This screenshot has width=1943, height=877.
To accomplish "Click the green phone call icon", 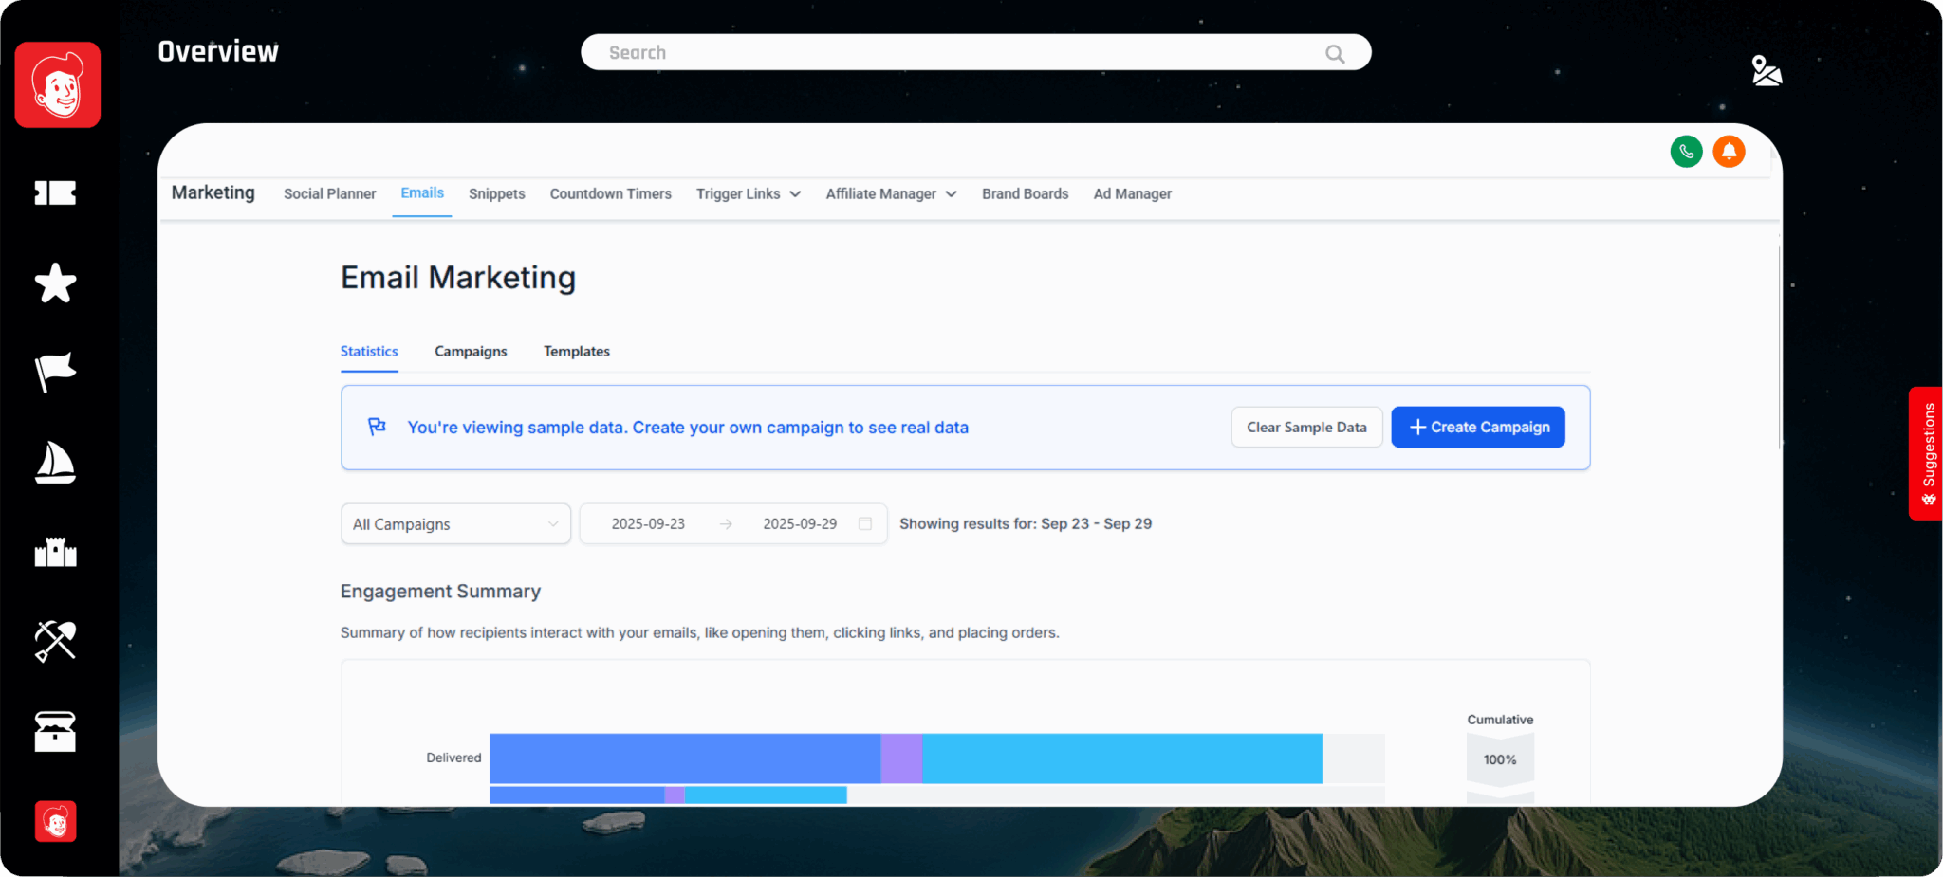I will (x=1686, y=152).
